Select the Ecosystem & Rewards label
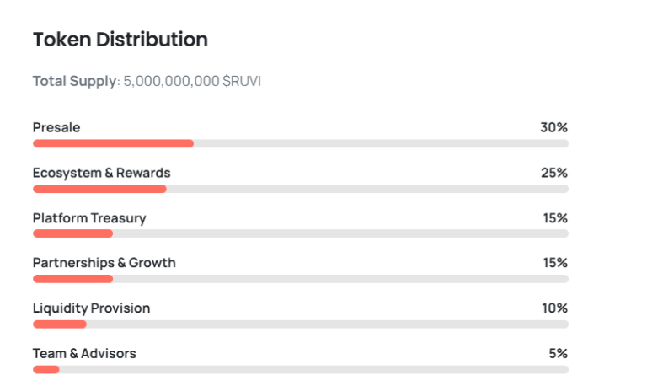Viewport: 647px width, 391px height. pos(101,173)
